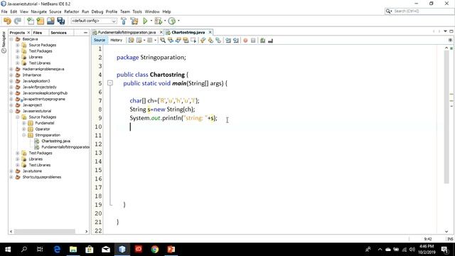Image resolution: width=455 pixels, height=256 pixels.
Task: Close the Chartostring.java editor tab
Action: pyautogui.click(x=210, y=32)
